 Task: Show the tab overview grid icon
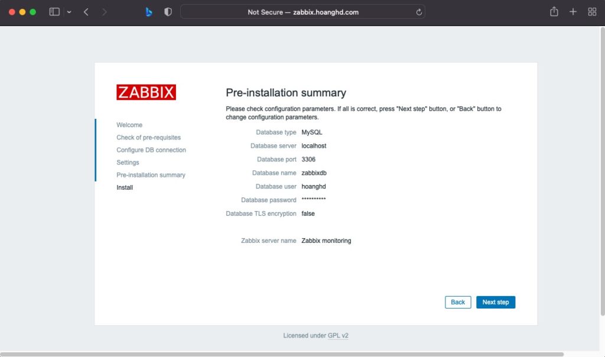[592, 12]
